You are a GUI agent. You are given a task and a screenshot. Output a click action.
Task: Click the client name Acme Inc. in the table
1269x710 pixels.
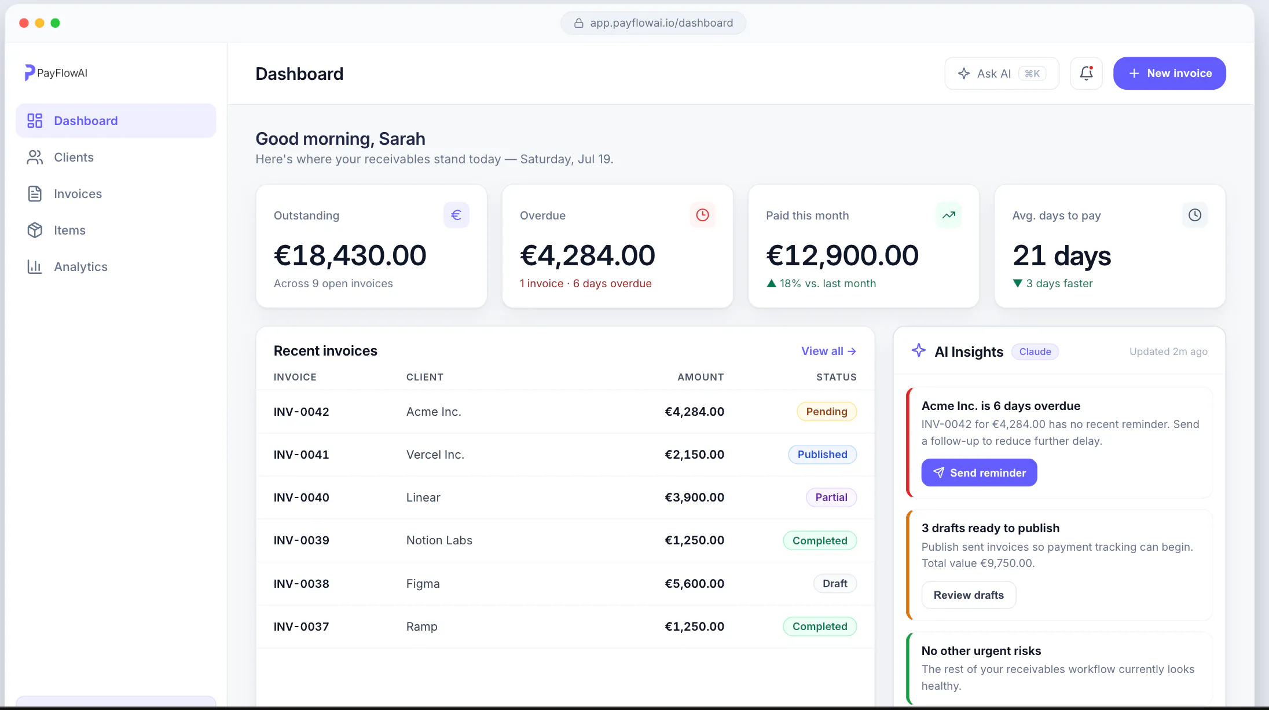(x=434, y=412)
